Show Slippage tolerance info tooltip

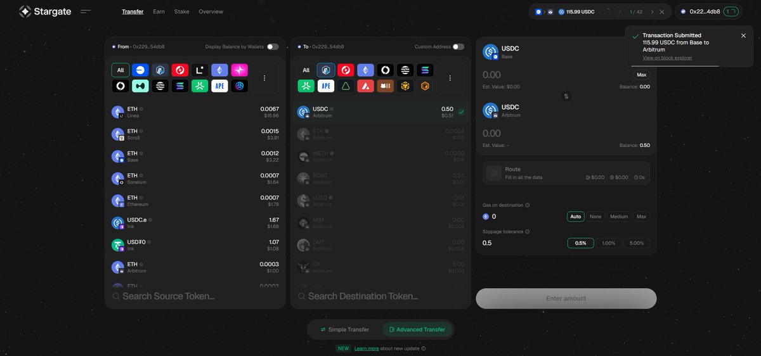(x=528, y=232)
